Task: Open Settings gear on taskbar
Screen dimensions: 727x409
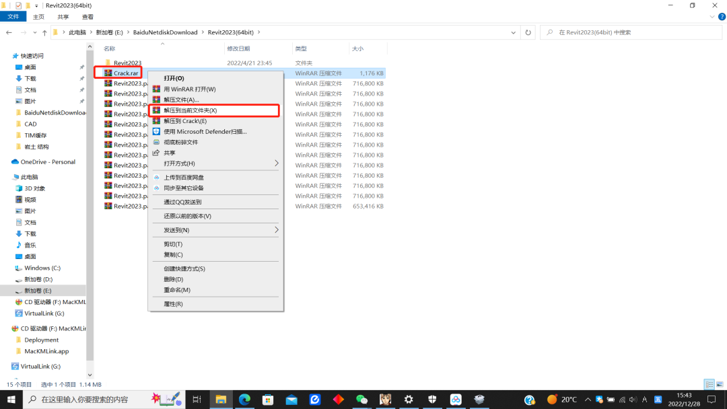Action: (409, 400)
